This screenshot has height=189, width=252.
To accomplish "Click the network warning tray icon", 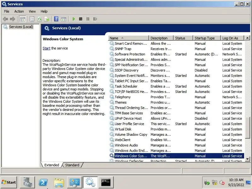I will tap(215, 183).
